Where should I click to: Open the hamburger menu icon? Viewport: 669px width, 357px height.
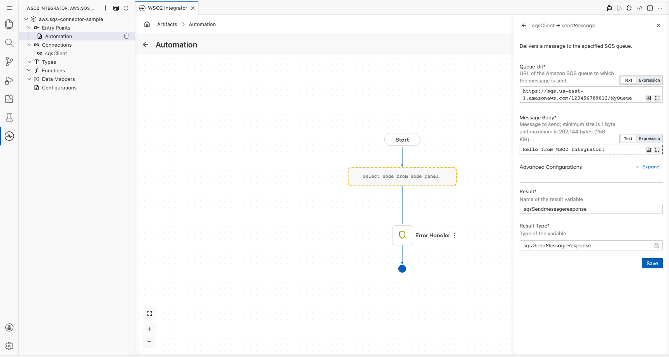pyautogui.click(x=9, y=8)
